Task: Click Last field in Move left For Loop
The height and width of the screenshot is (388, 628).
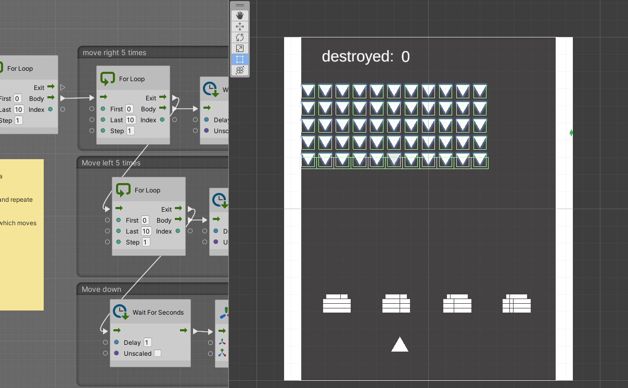Action: point(146,231)
